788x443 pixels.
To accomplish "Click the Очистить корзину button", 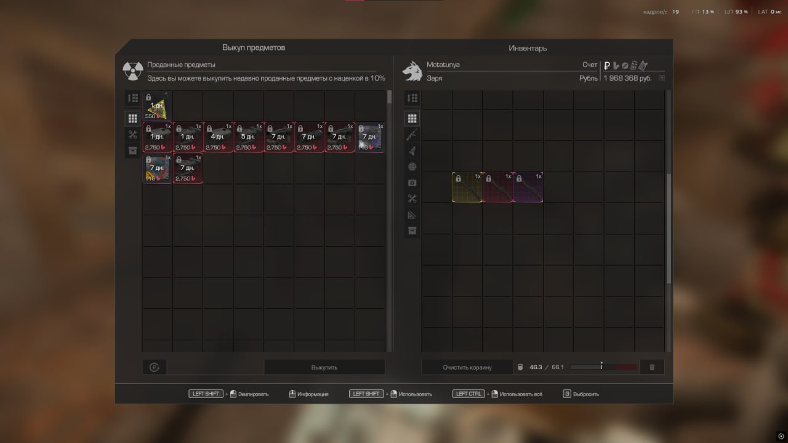I will [x=467, y=367].
